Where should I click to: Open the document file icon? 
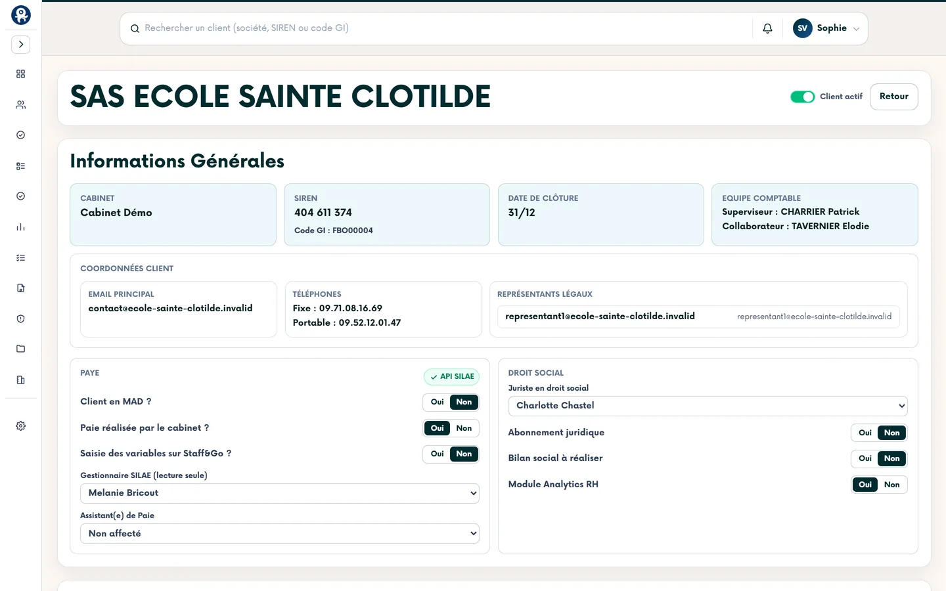click(x=21, y=288)
